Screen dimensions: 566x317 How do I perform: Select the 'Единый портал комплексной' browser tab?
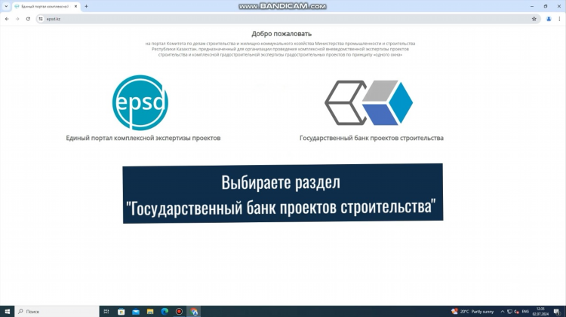[x=46, y=7]
